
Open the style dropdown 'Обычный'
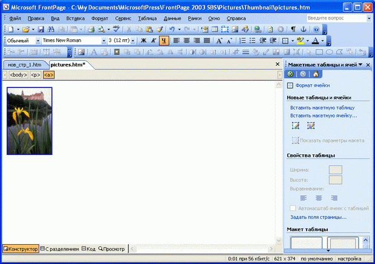[x=37, y=41]
